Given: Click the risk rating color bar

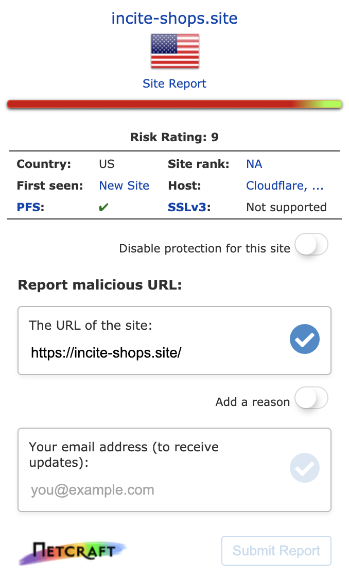Looking at the screenshot, I should coord(174,104).
